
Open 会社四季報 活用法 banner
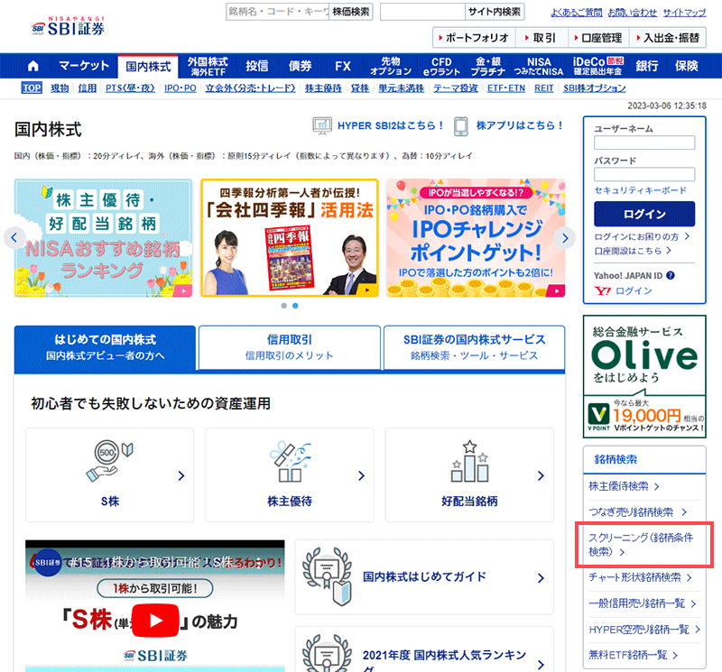pos(290,238)
